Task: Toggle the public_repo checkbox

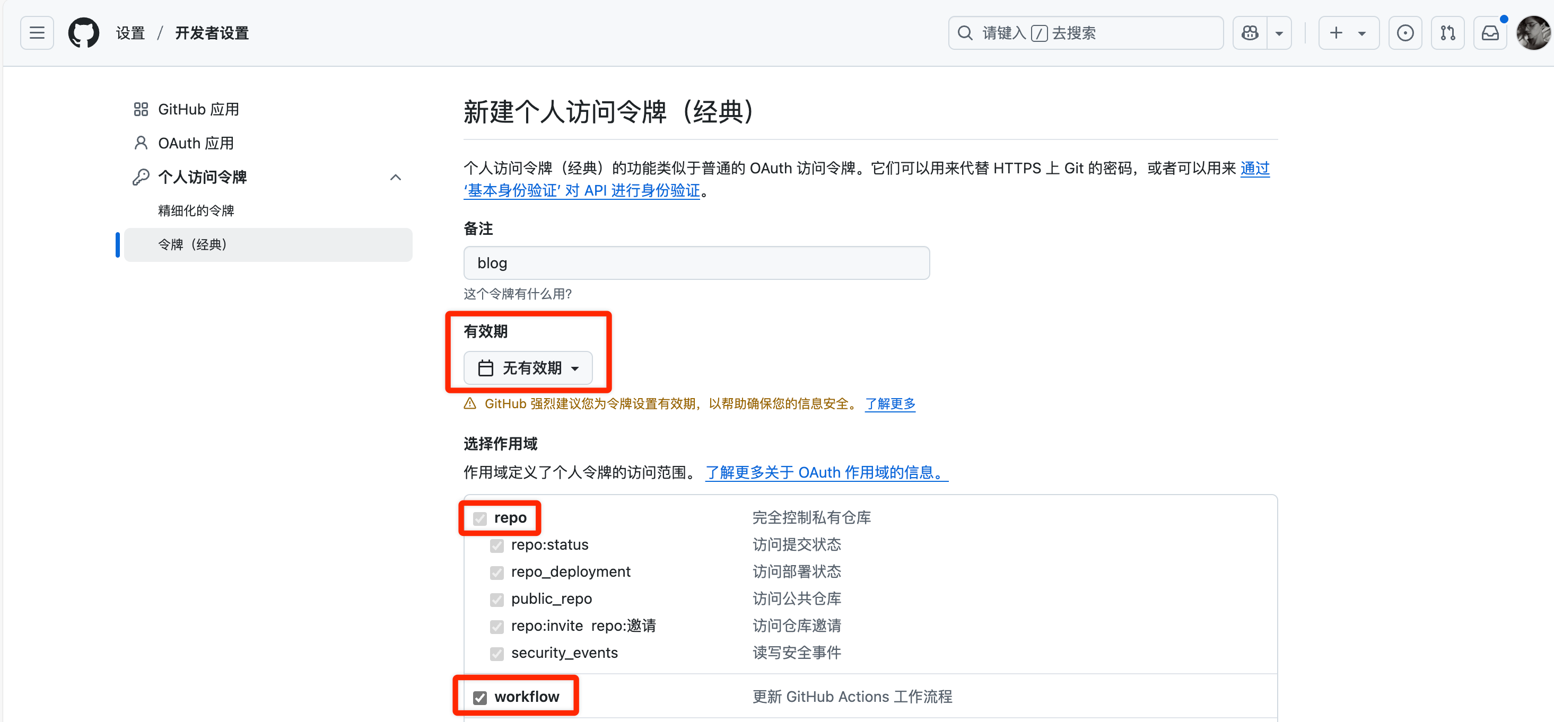Action: point(496,600)
